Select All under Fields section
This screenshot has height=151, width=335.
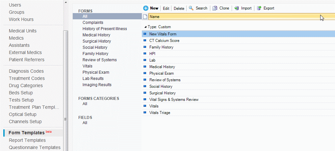[85, 123]
